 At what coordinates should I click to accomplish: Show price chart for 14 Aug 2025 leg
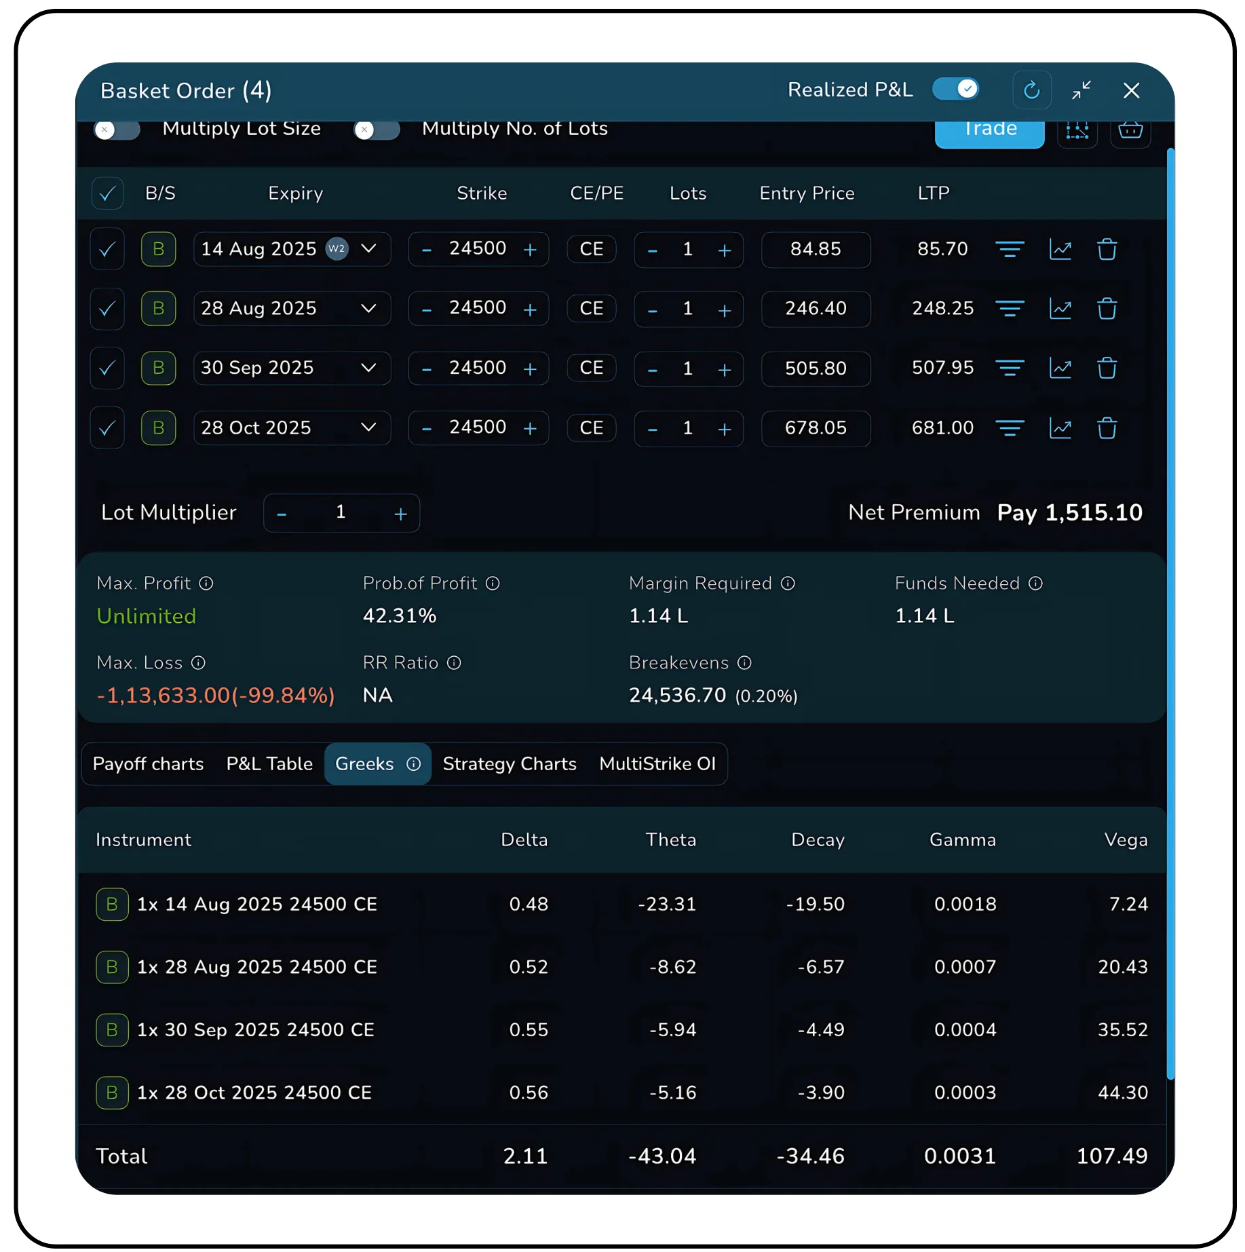point(1060,250)
